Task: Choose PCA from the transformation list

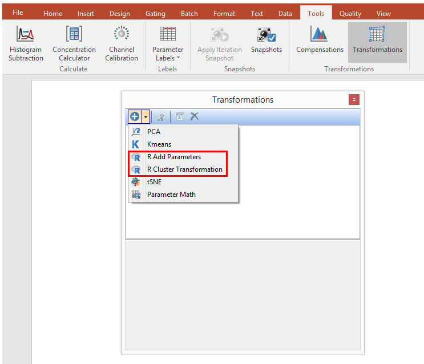Action: (154, 132)
